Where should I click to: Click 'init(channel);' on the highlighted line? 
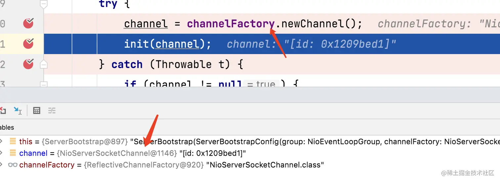(x=168, y=44)
